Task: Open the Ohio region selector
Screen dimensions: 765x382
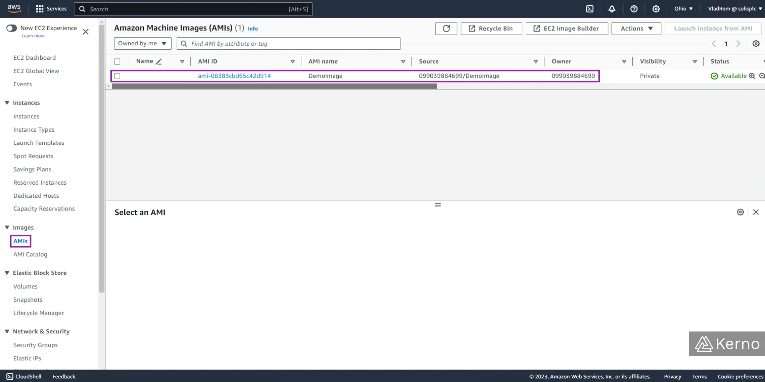Action: pos(683,9)
